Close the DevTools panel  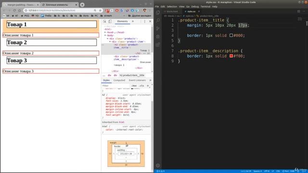(150, 21)
